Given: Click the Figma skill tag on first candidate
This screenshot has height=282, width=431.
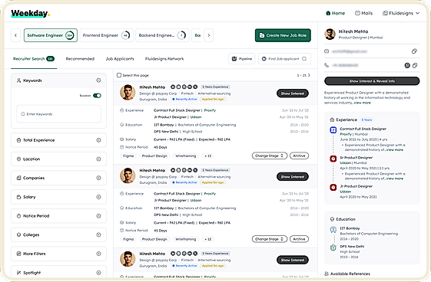Looking at the screenshot, I should 128,156.
